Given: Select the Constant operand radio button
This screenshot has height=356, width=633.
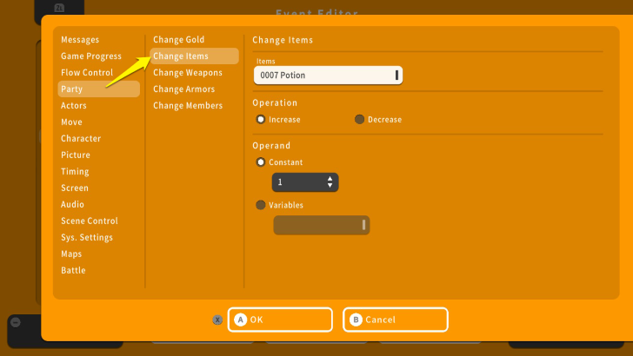Looking at the screenshot, I should (x=261, y=162).
